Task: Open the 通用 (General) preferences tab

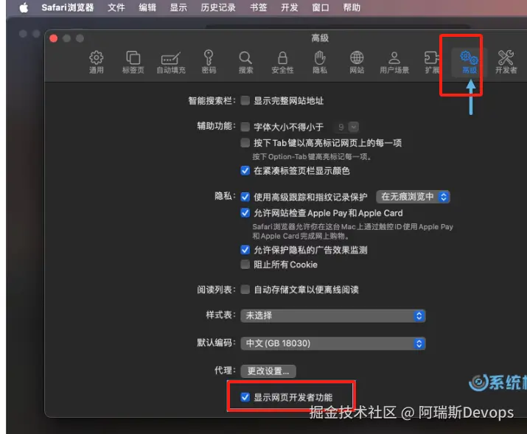Action: pos(97,62)
